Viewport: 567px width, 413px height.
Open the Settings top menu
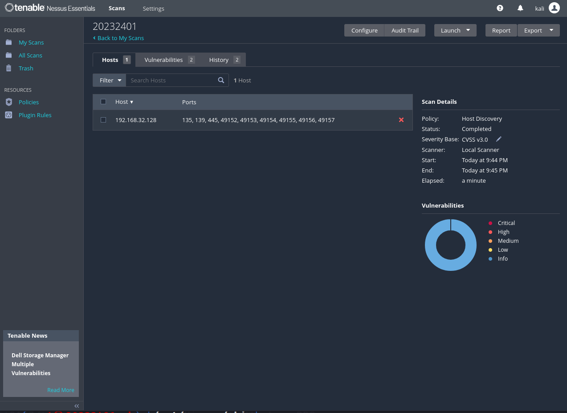pos(153,8)
